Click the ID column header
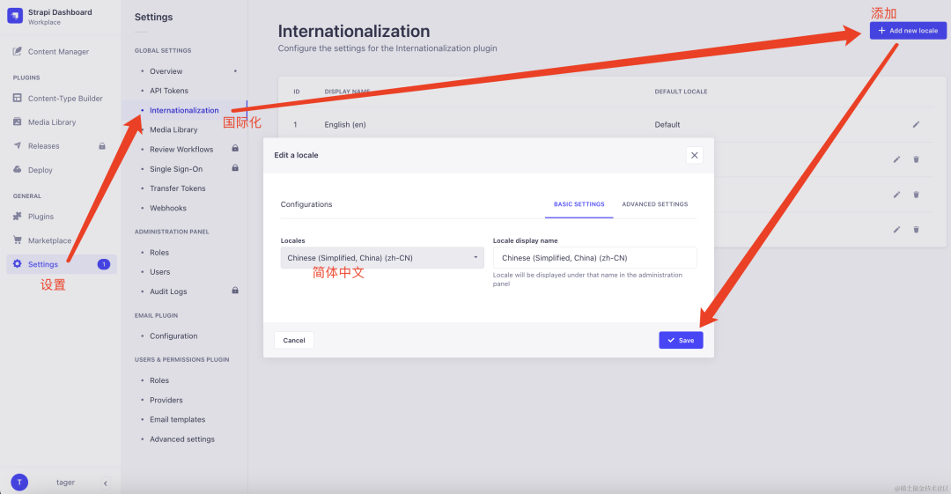The height and width of the screenshot is (494, 951). click(x=297, y=92)
